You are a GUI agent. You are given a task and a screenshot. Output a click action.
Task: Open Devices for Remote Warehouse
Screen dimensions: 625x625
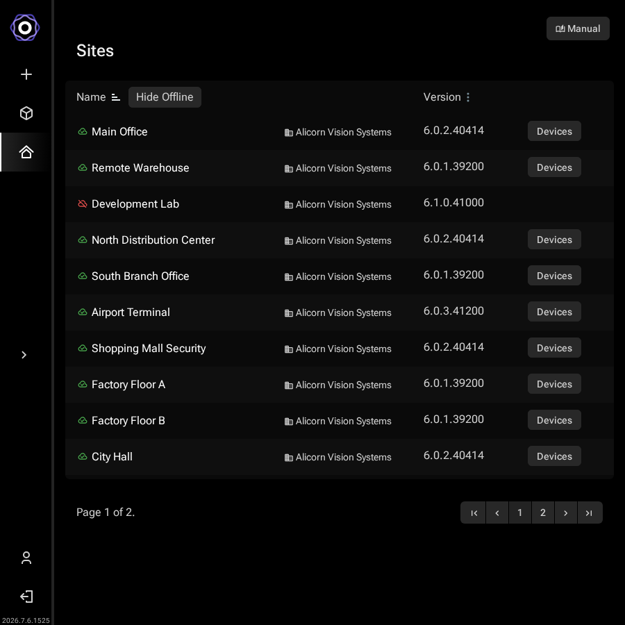tap(554, 167)
